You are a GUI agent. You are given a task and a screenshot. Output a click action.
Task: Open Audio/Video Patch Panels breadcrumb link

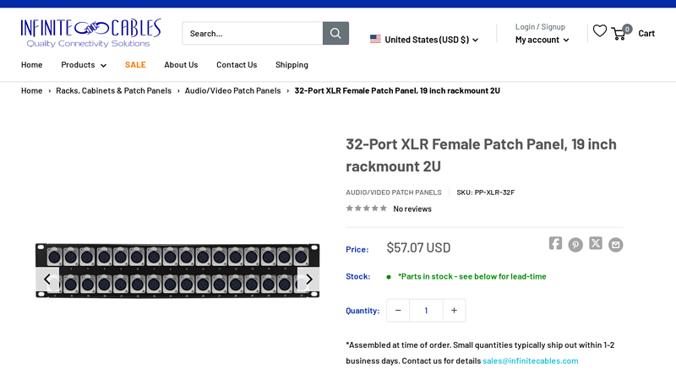click(x=232, y=90)
